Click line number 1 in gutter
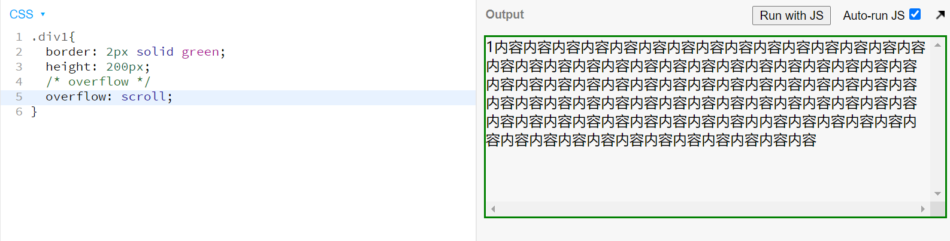Screen dimensions: 950x241 [x=19, y=37]
